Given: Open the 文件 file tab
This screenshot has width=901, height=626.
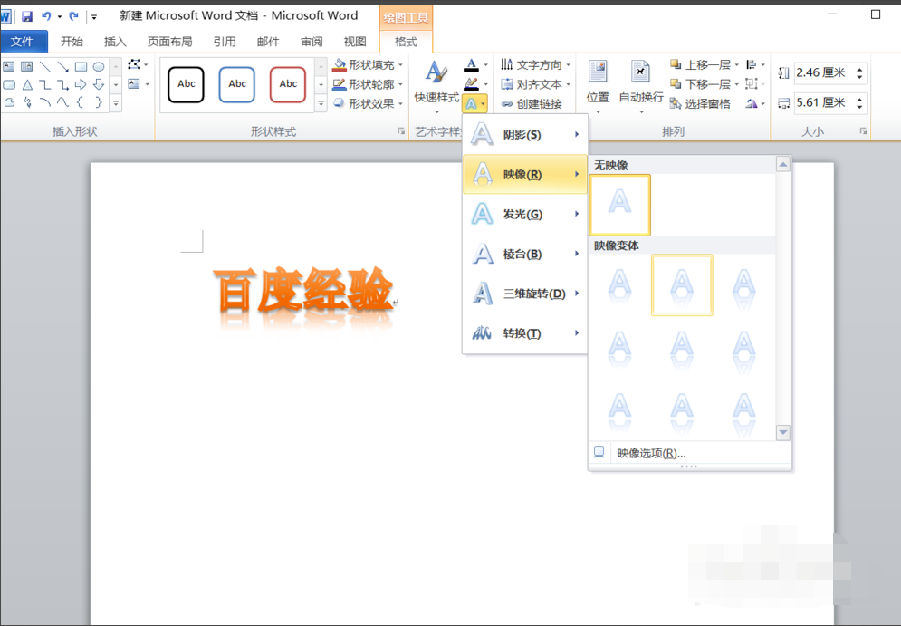Looking at the screenshot, I should (23, 42).
